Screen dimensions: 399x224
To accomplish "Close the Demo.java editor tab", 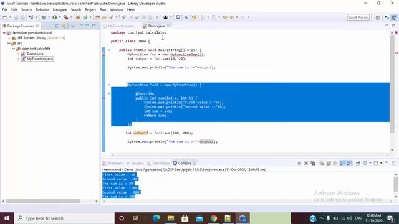I will tap(169, 26).
